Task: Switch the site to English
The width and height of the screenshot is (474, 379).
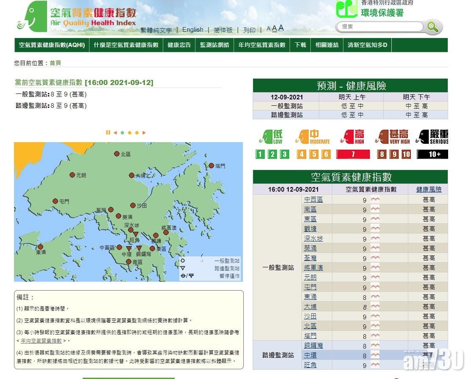Action: click(x=192, y=30)
